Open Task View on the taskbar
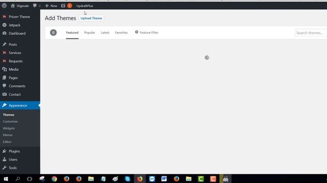 (x=30, y=179)
